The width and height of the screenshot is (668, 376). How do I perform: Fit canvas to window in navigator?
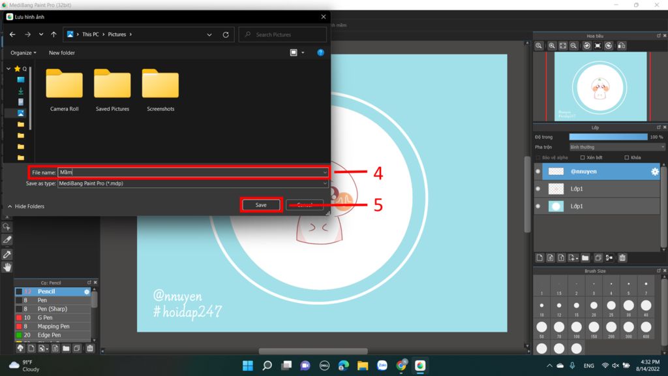563,46
